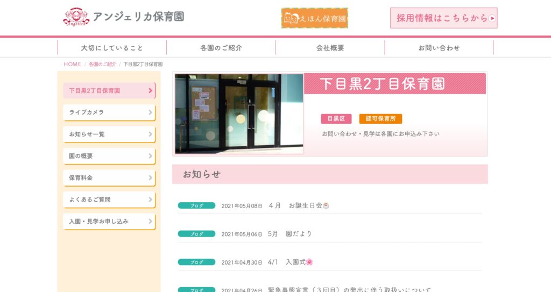Open the 大切にしていること menu
The image size is (551, 292).
112,48
